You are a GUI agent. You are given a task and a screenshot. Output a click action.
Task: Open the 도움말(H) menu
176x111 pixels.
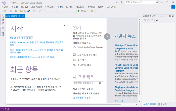coord(111,7)
